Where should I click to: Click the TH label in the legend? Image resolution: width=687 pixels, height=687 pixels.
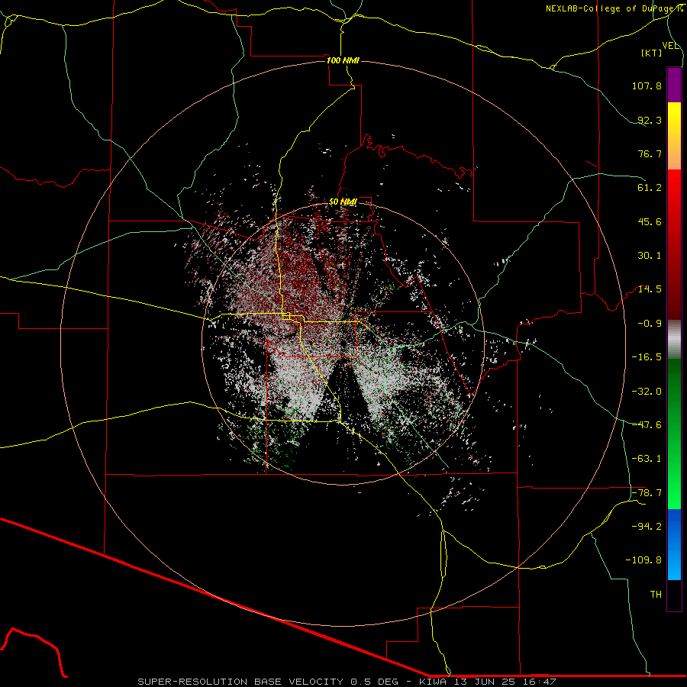[x=656, y=595]
